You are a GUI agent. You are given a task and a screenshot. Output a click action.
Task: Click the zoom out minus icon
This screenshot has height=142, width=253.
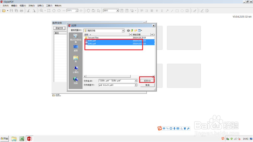[x=64, y=11]
